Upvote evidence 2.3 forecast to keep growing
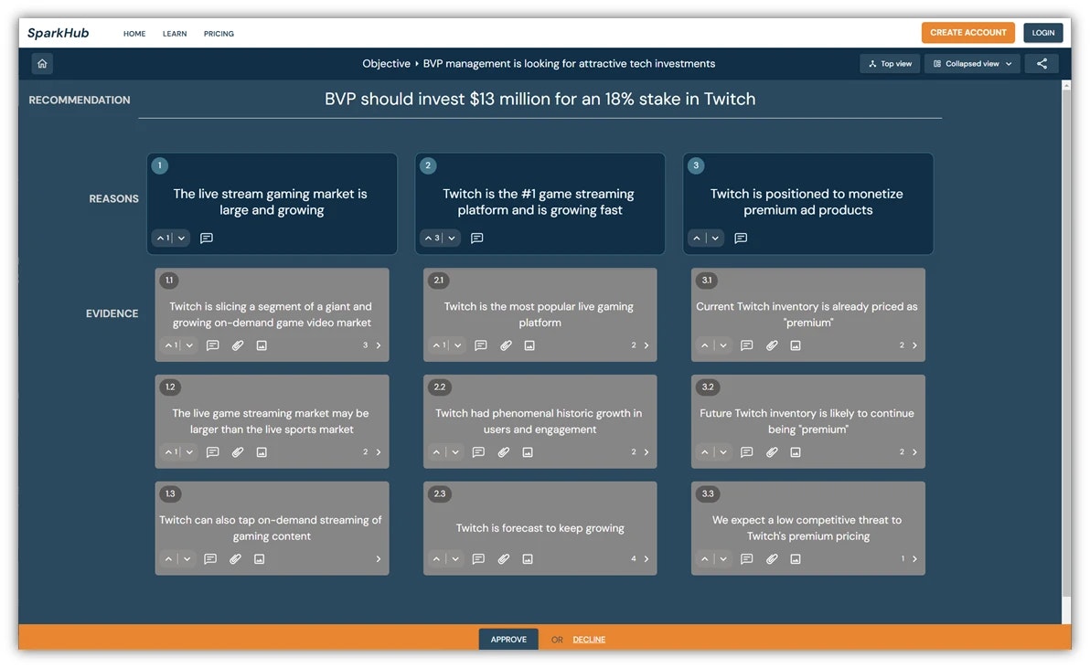Screen dimensions: 1090x668 click(436, 559)
